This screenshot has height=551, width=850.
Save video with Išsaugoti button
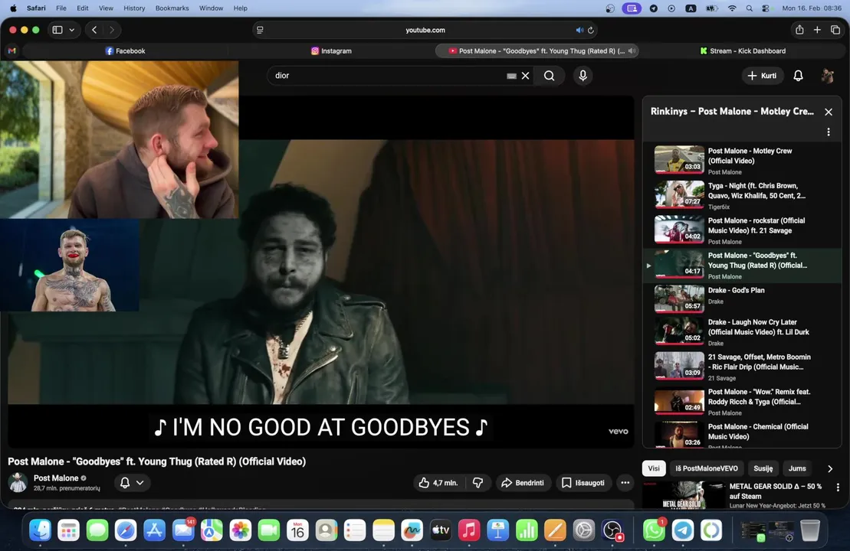point(583,483)
